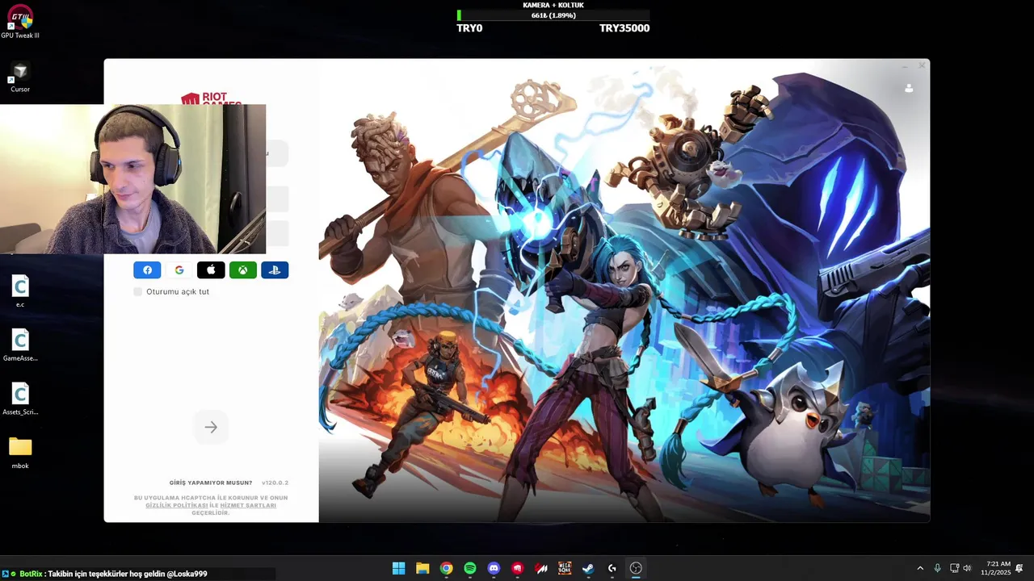Sign in with PlayStation in Riot client
Screen dimensions: 1034x581
tap(275, 270)
